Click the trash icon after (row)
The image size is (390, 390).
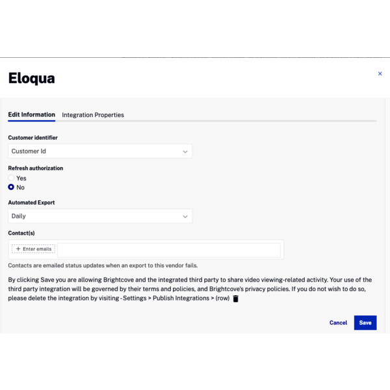235,298
